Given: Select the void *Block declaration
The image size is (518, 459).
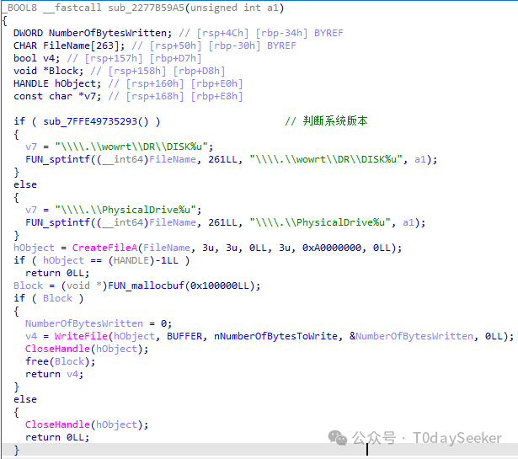Looking at the screenshot, I should [x=49, y=71].
